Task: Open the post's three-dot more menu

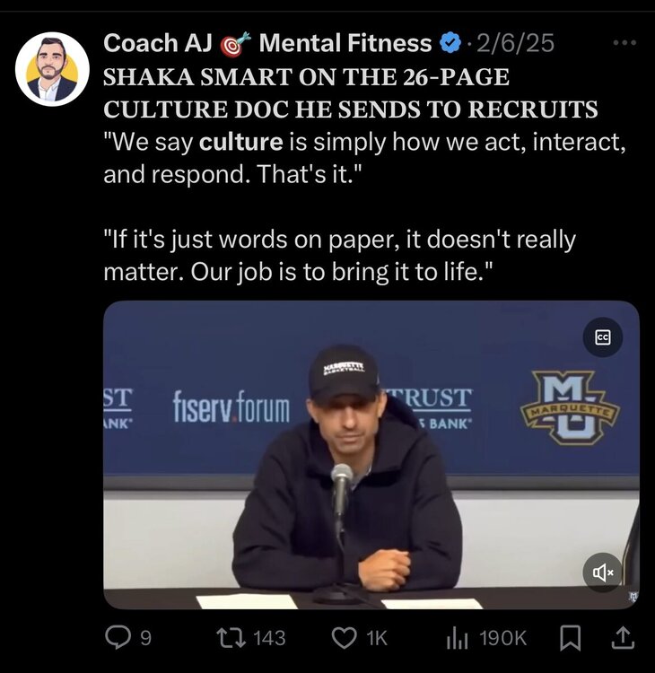Action: coord(623,42)
